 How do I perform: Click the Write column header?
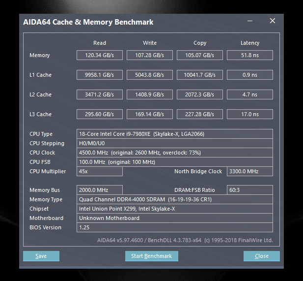click(x=150, y=43)
